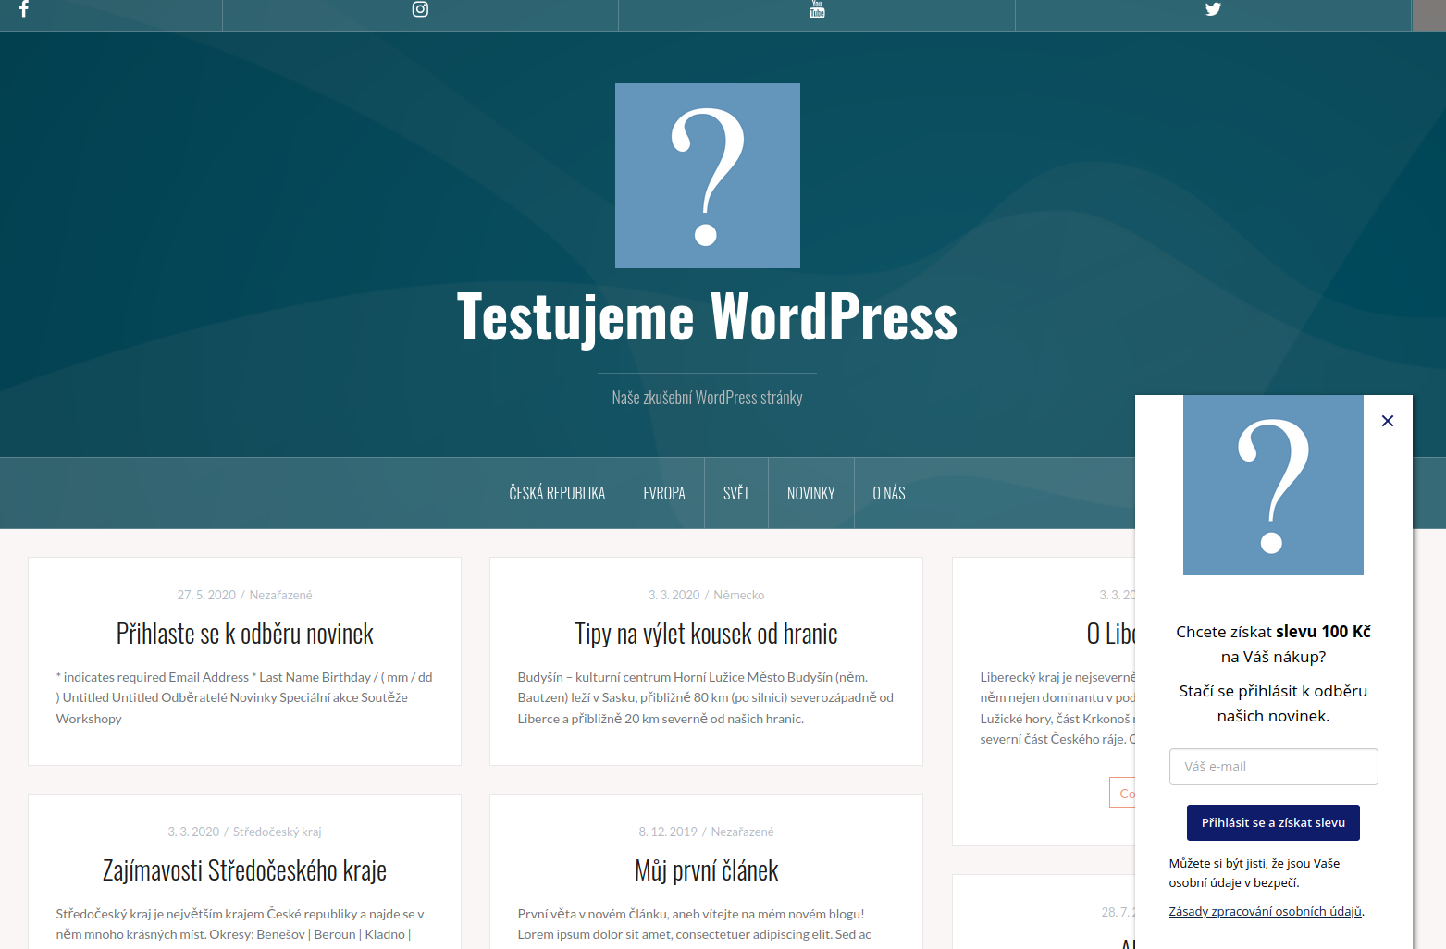Click tagline Naše zkušební WordPress stránky
1446x949 pixels.
707,398
